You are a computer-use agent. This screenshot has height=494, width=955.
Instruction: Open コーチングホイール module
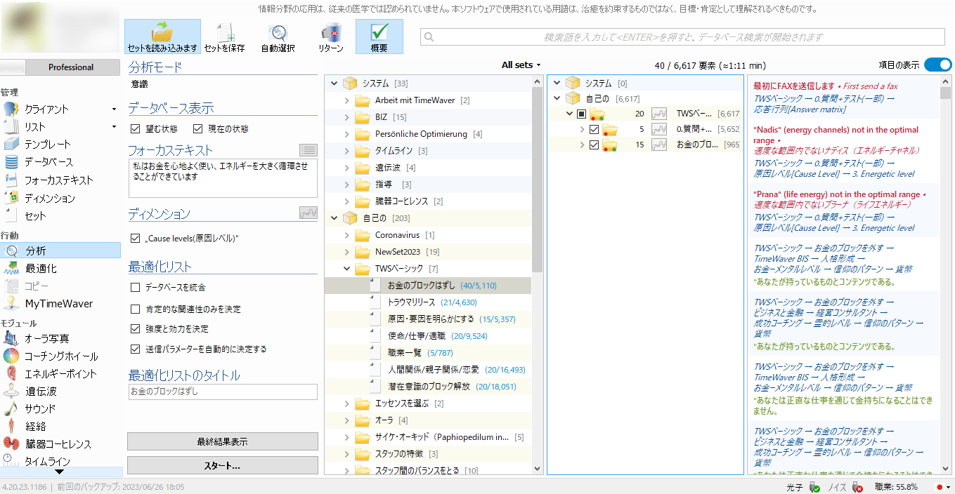(61, 356)
